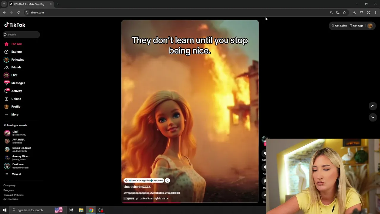Screen dimensions: 380x214
Task: Open a new browser tab
Action: 58,4
